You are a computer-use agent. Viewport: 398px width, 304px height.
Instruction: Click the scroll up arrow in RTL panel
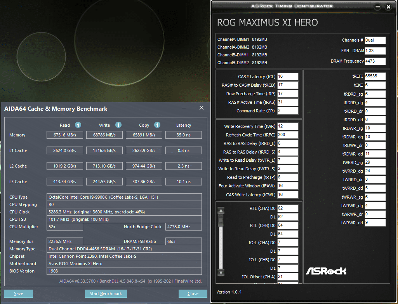(x=221, y=210)
